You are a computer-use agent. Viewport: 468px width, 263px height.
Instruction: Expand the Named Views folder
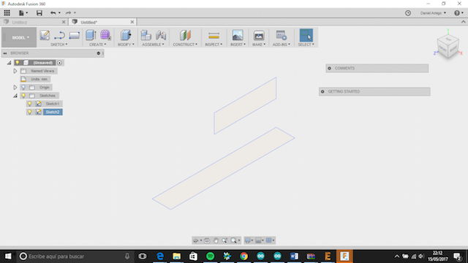tap(15, 71)
